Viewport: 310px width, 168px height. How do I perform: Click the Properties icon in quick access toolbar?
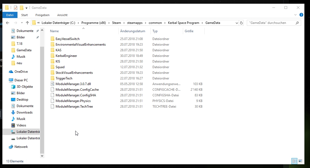click(x=16, y=8)
